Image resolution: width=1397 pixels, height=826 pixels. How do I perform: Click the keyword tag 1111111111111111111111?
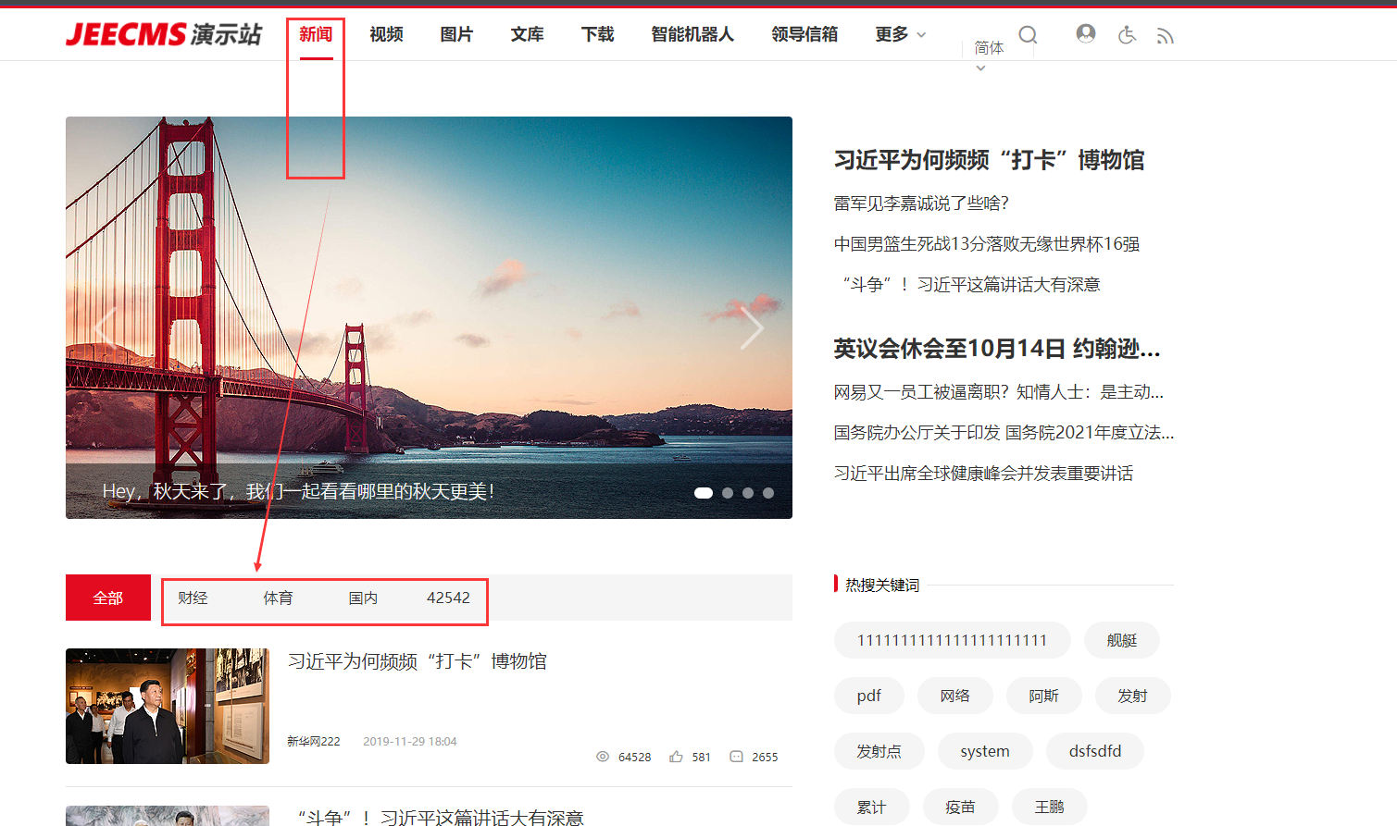click(x=953, y=640)
